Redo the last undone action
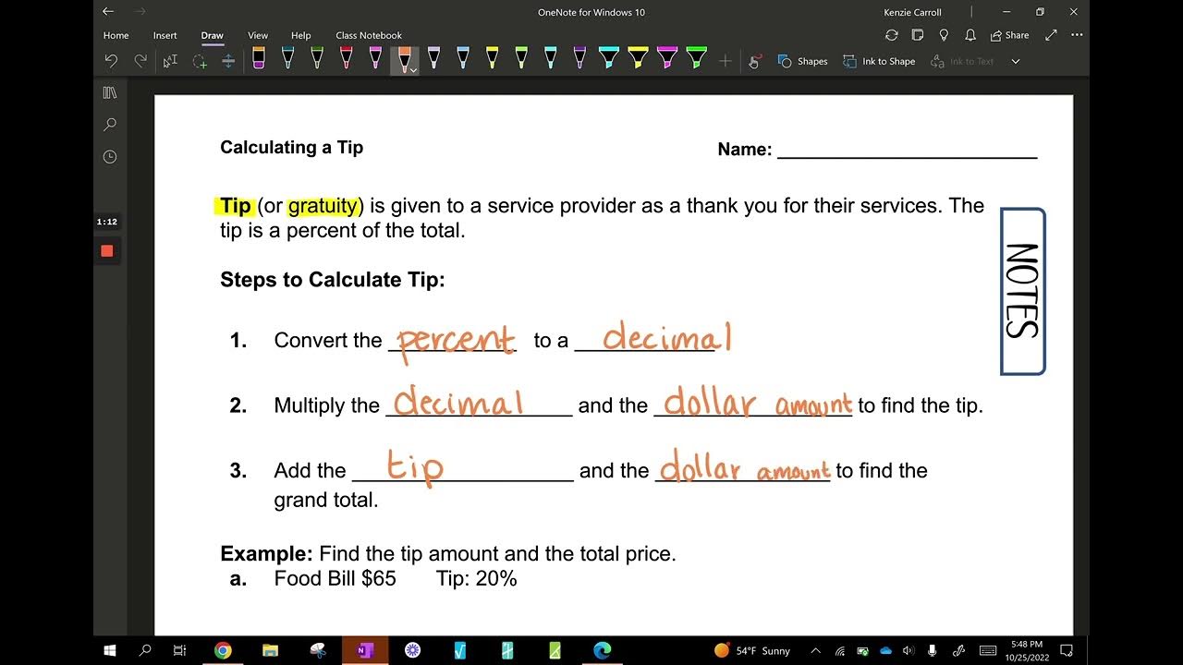This screenshot has width=1183, height=665. [140, 61]
